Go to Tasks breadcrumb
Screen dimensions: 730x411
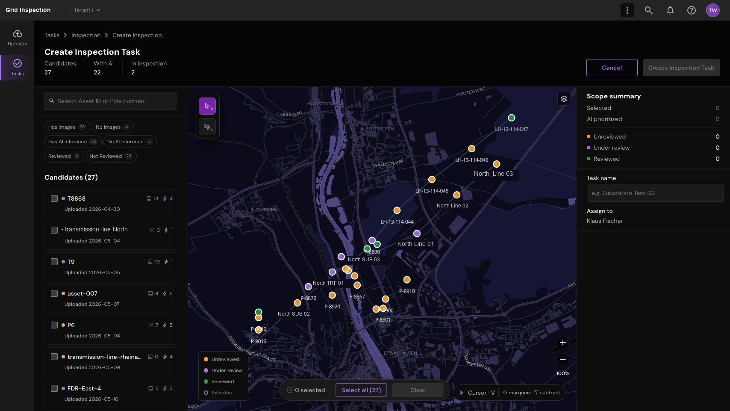pos(52,35)
